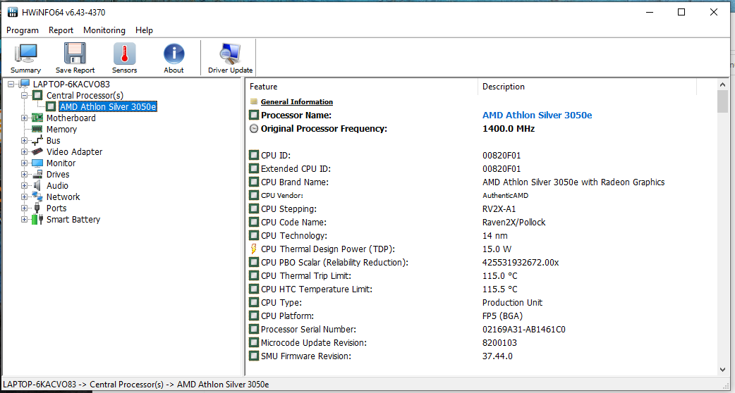Launch the Driver Update tool
The height and width of the screenshot is (393, 735).
[230, 58]
